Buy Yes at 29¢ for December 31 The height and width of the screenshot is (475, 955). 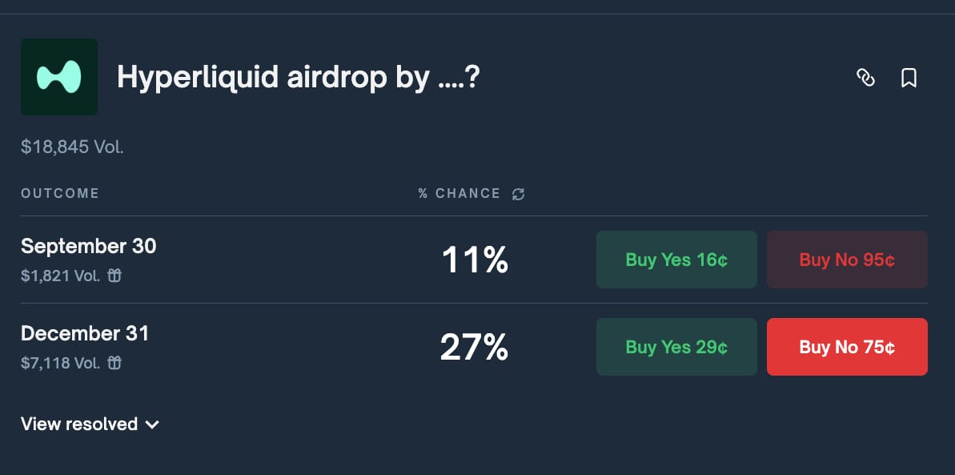[x=676, y=346]
